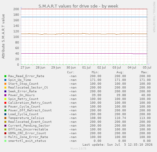Viewport: 157px width, 152px height.
Task: Click the chart title for drive sde
Action: [x=78, y=6]
